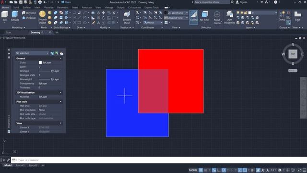This screenshot has width=307, height=173.
Task: Click the Quick Select icon in Properties palette
Action: pyautogui.click(x=62, y=53)
